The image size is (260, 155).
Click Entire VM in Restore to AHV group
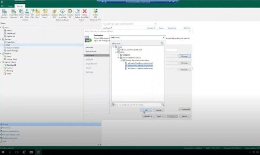96,13
